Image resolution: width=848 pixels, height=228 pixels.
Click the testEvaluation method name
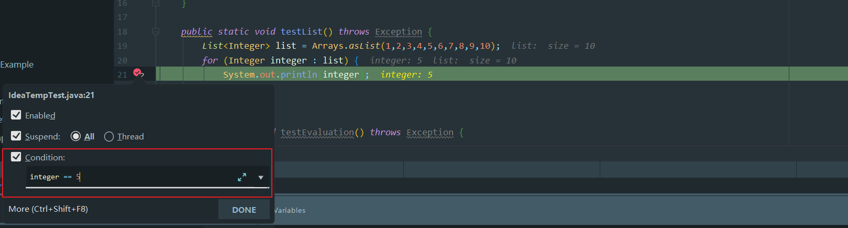(x=317, y=132)
